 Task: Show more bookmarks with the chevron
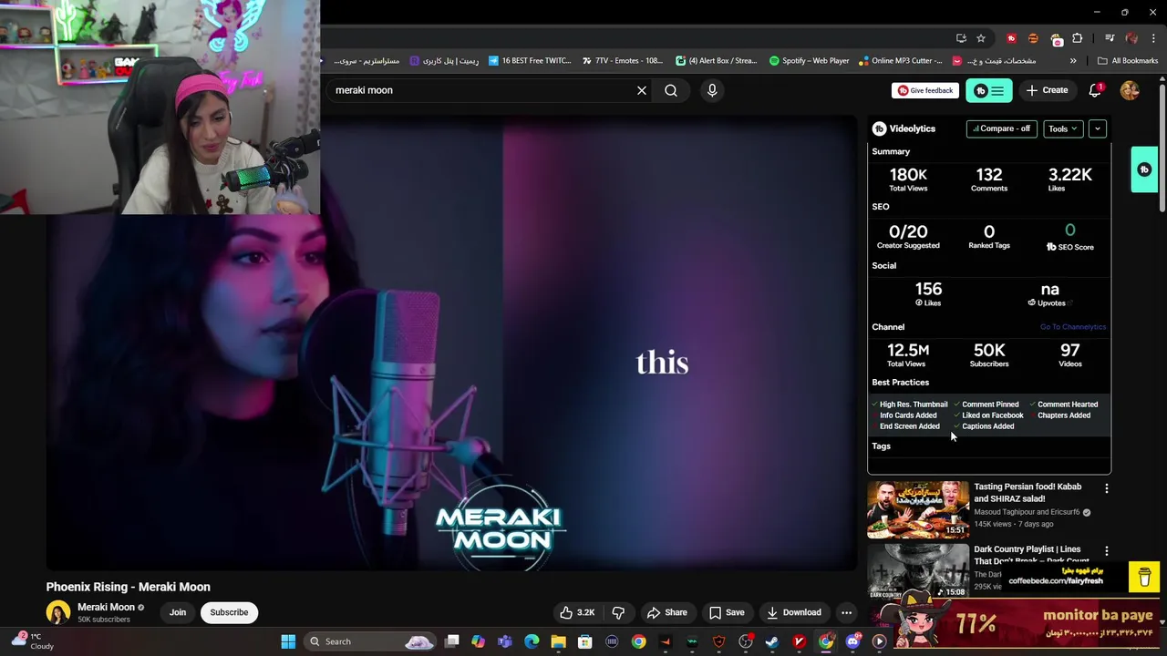(1073, 61)
